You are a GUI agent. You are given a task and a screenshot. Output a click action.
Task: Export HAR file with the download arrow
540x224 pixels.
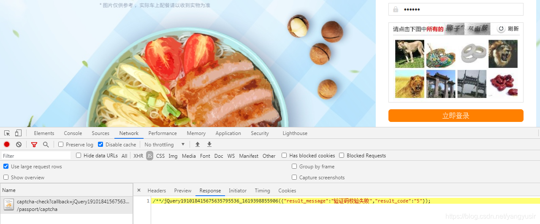pos(209,144)
